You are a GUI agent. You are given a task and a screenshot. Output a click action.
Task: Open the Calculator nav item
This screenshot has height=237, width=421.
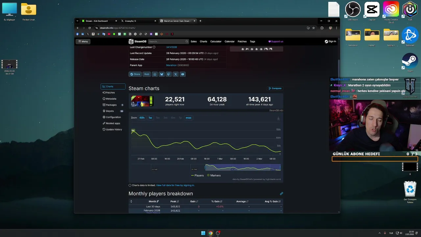tap(216, 41)
